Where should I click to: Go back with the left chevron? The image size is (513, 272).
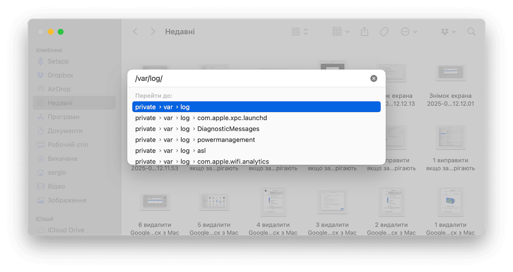(x=135, y=32)
